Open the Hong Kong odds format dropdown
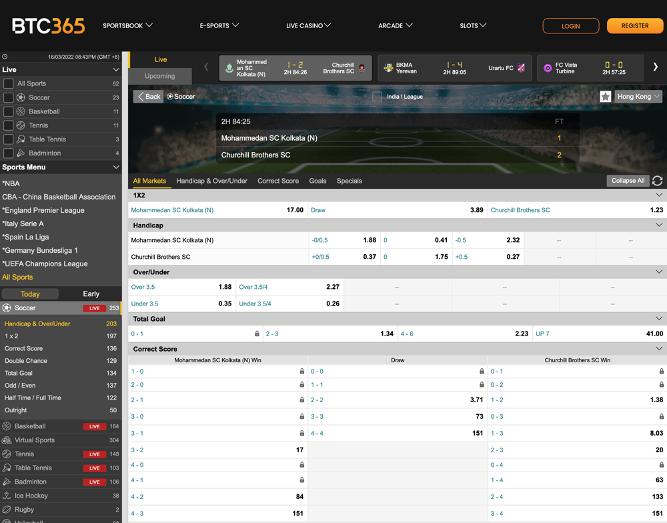Screen dimensions: 667x523 coord(638,97)
